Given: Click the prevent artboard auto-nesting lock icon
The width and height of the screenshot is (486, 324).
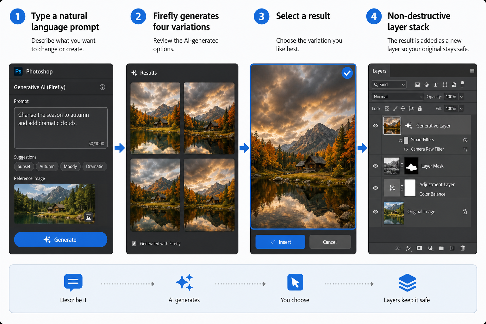Looking at the screenshot, I should pos(411,109).
